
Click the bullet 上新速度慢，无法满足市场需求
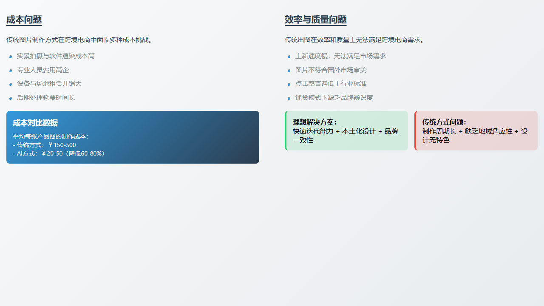tap(340, 56)
